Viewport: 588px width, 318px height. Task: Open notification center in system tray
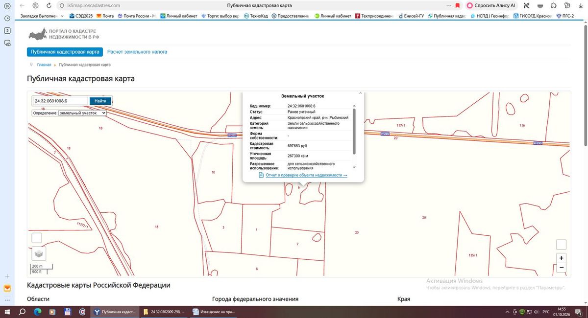(579, 312)
